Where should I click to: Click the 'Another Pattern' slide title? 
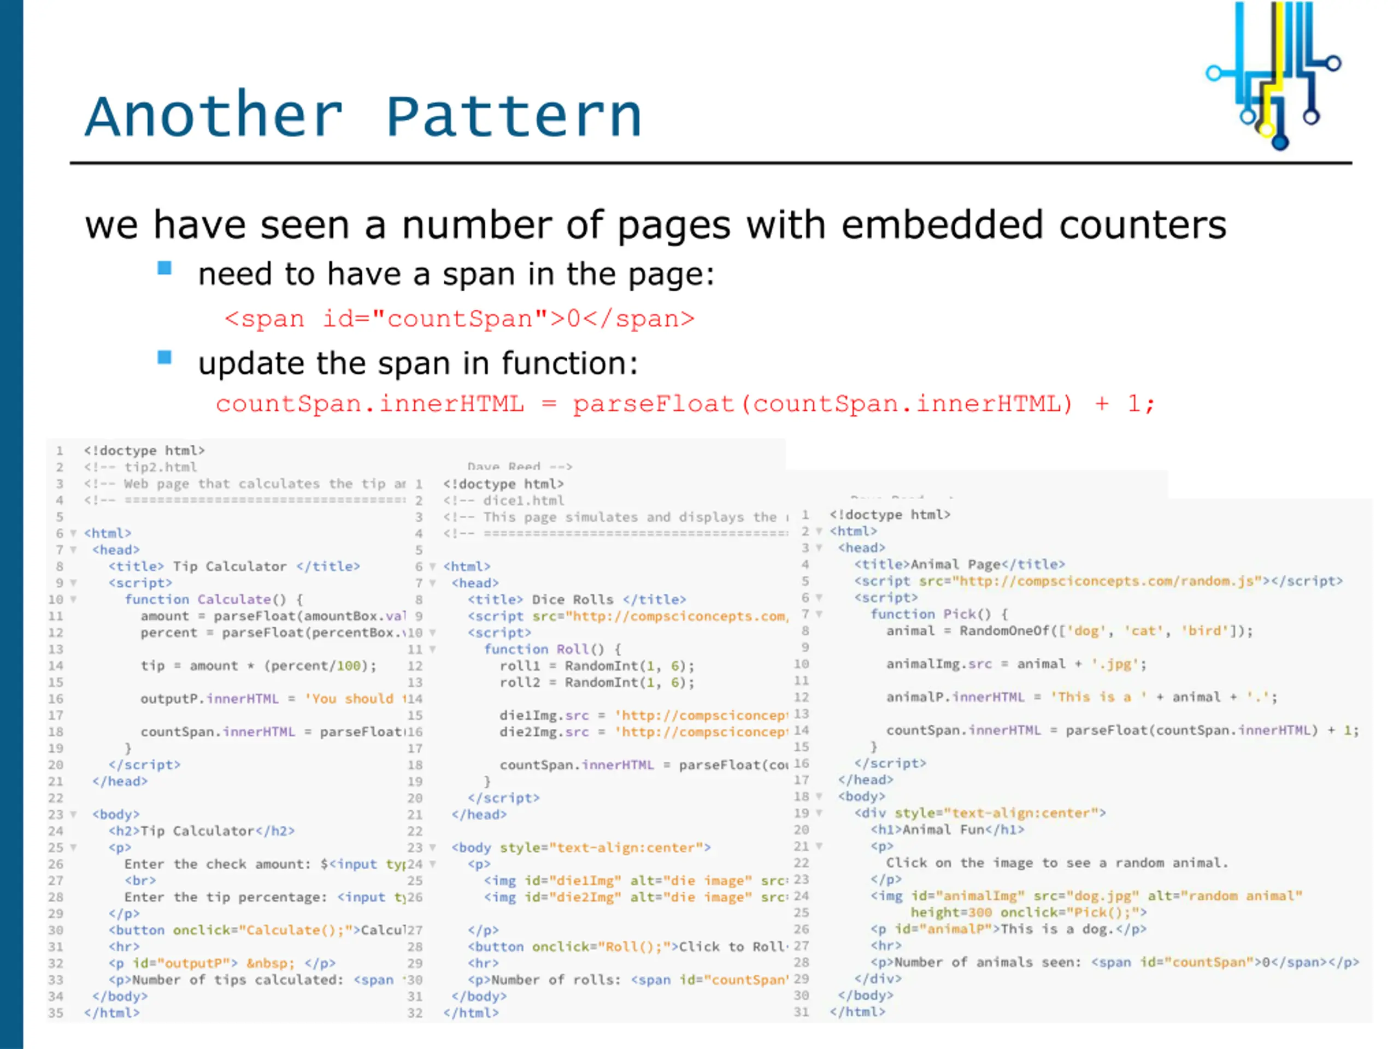[363, 116]
